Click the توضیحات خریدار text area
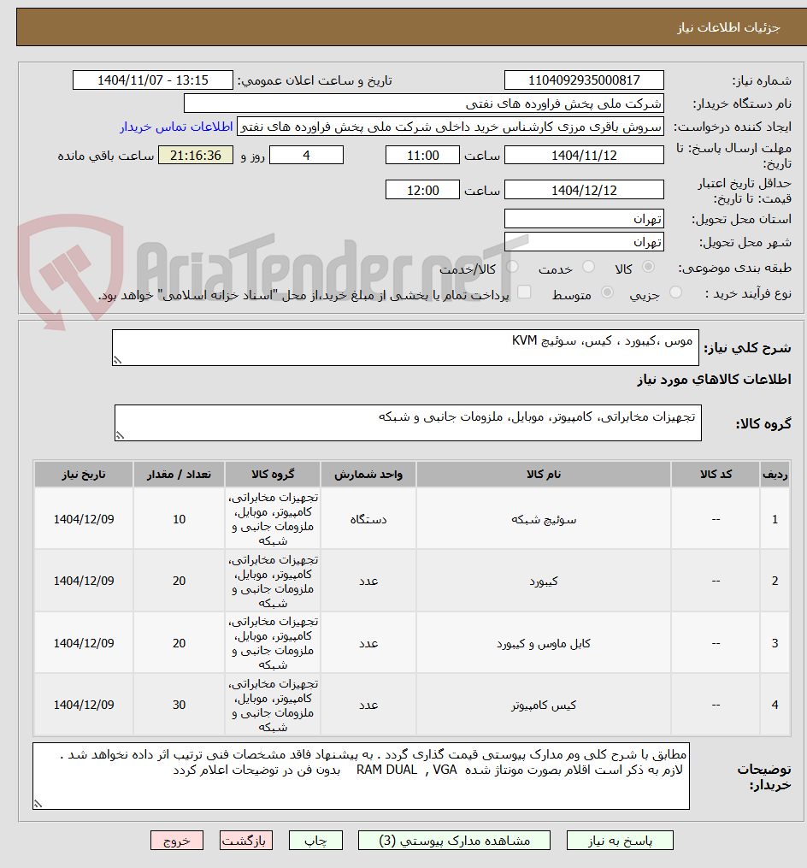The height and width of the screenshot is (868, 807). pos(361,776)
